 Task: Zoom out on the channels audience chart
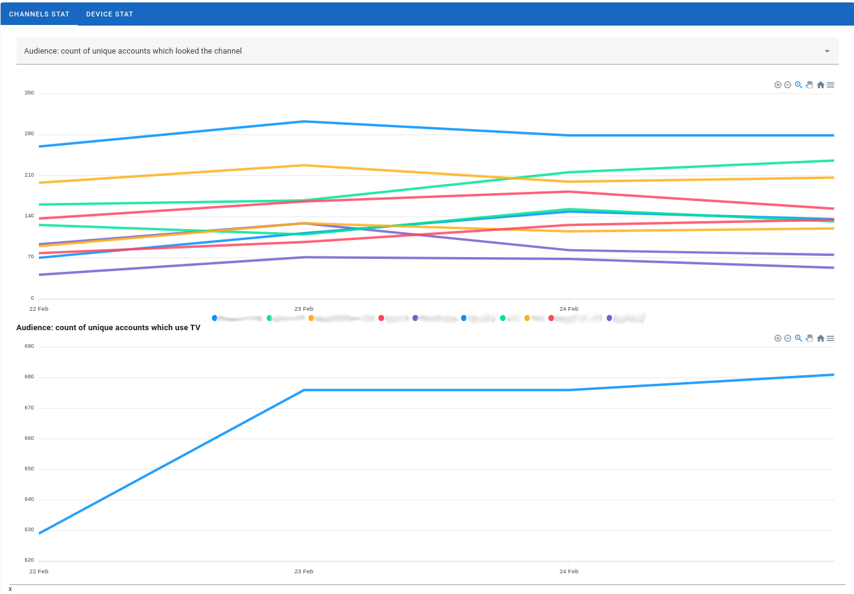coord(788,85)
